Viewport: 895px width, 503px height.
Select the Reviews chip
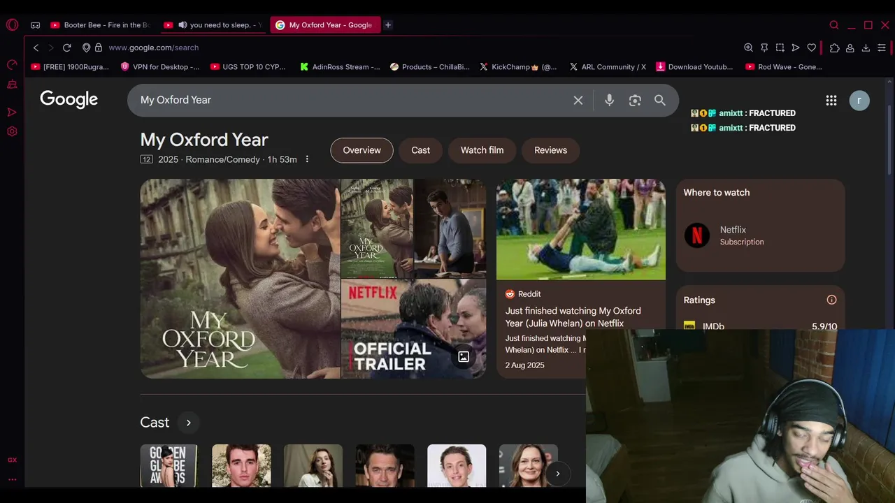click(x=550, y=150)
